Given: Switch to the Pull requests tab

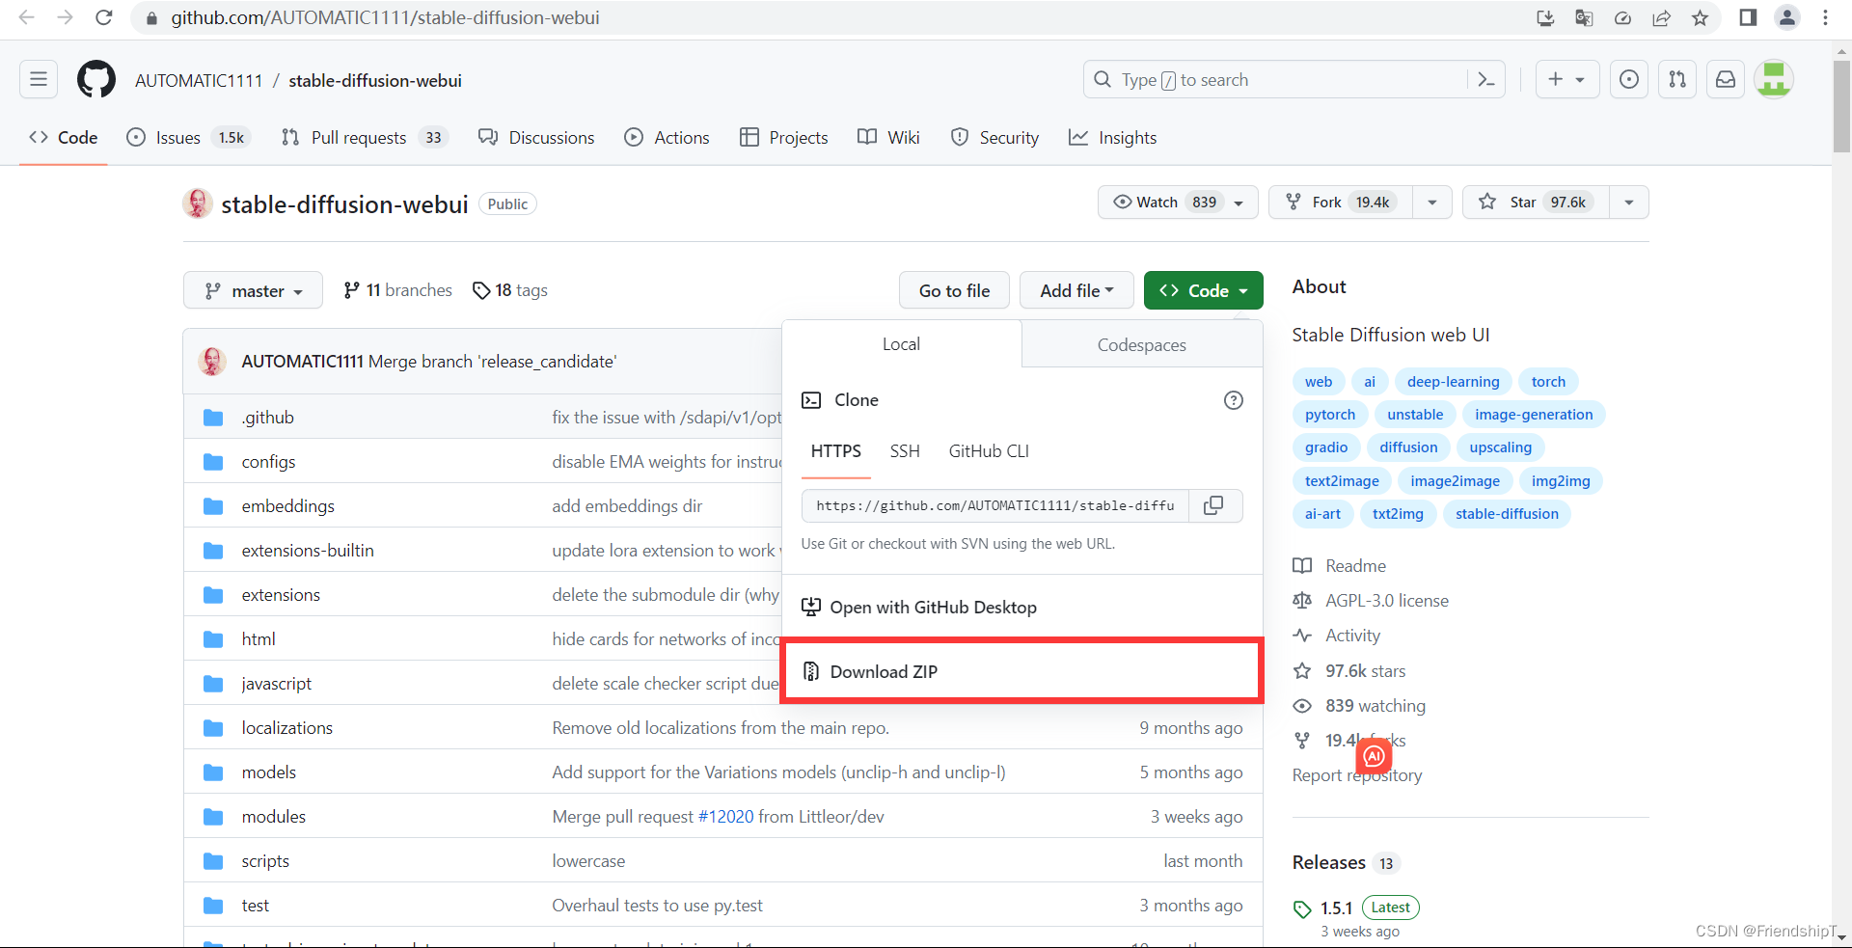Looking at the screenshot, I should click(365, 137).
